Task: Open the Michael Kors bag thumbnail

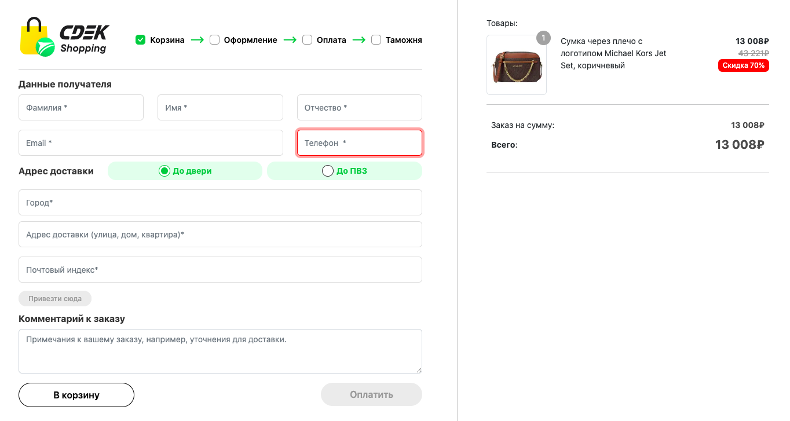Action: pyautogui.click(x=517, y=65)
